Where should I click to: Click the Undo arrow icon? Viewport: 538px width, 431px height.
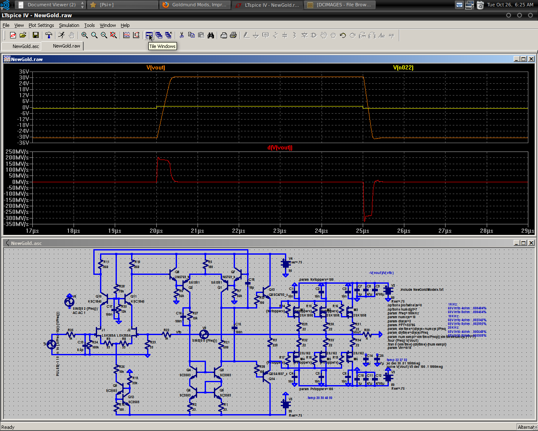(x=343, y=35)
